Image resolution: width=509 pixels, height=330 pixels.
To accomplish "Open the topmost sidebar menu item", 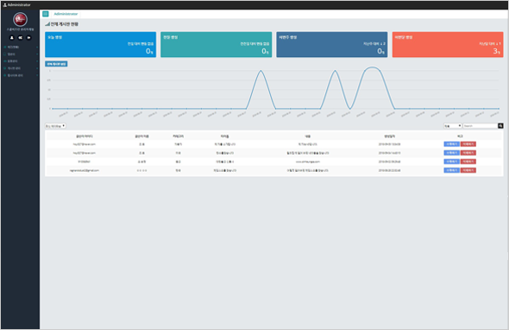I will tap(20, 48).
